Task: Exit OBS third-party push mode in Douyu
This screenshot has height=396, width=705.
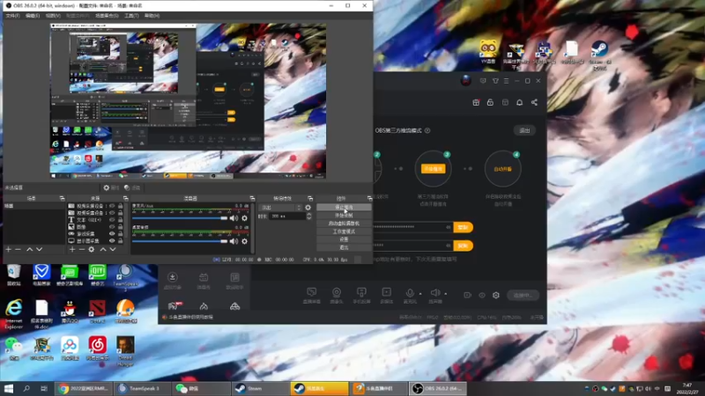Action: (x=524, y=130)
